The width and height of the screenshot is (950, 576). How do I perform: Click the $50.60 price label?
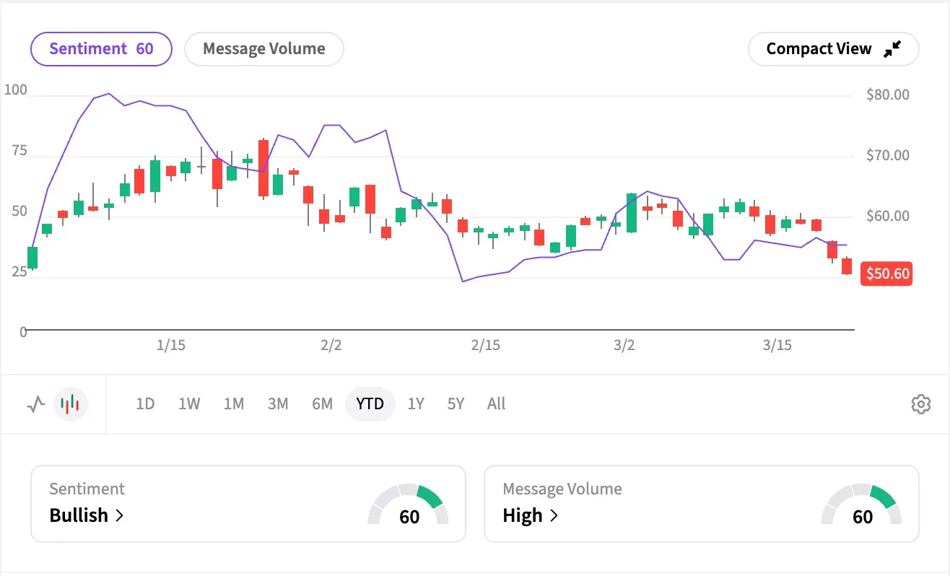[x=886, y=274]
